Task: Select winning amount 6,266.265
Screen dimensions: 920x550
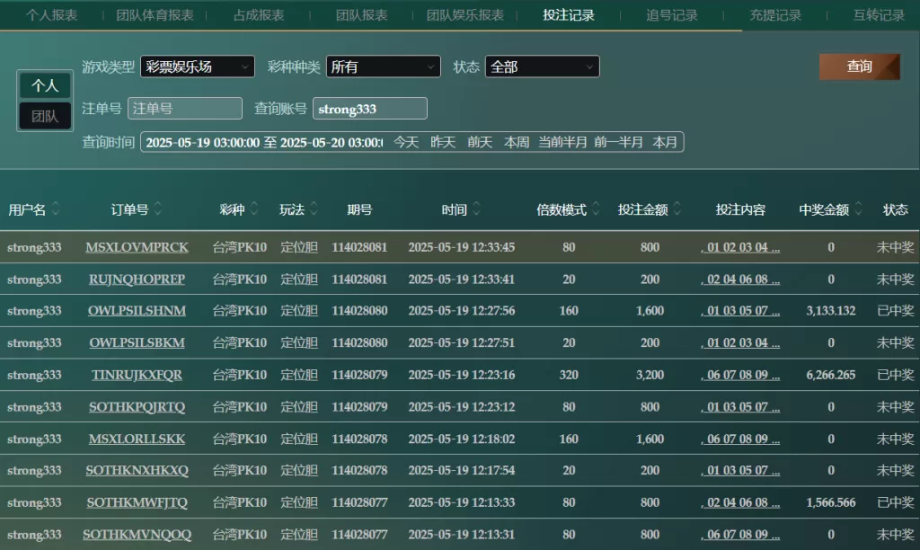Action: pos(831,375)
